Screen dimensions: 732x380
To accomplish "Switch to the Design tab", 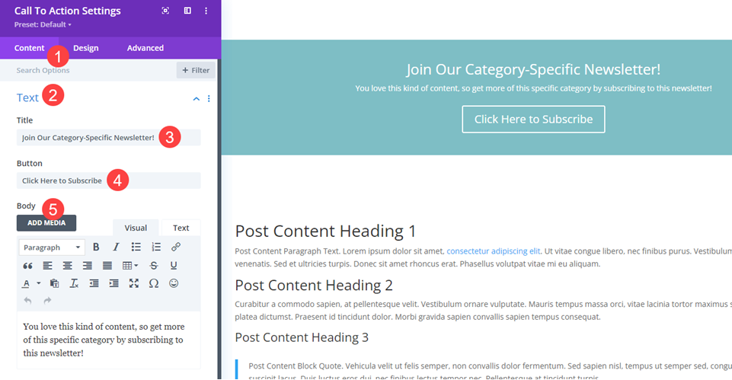I will pyautogui.click(x=85, y=48).
